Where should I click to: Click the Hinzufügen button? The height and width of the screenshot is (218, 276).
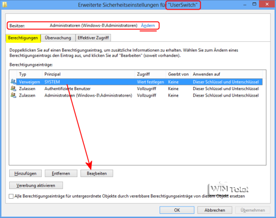tap(25, 173)
